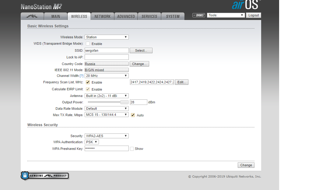Toggle Calculate EIRP Limit checkbox
This screenshot has width=312, height=190.
point(88,89)
